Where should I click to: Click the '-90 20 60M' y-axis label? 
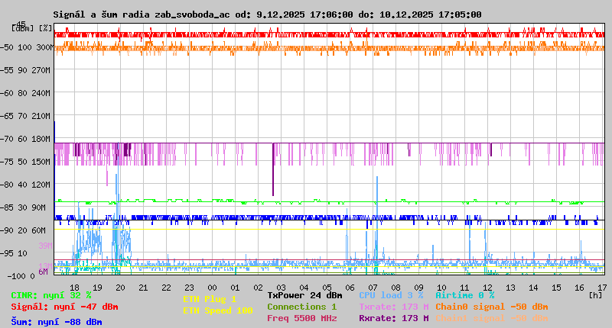click(23, 230)
